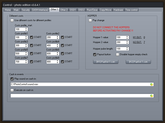Go to the CASH-Interface2 tab
165x123 pixels.
point(40,10)
